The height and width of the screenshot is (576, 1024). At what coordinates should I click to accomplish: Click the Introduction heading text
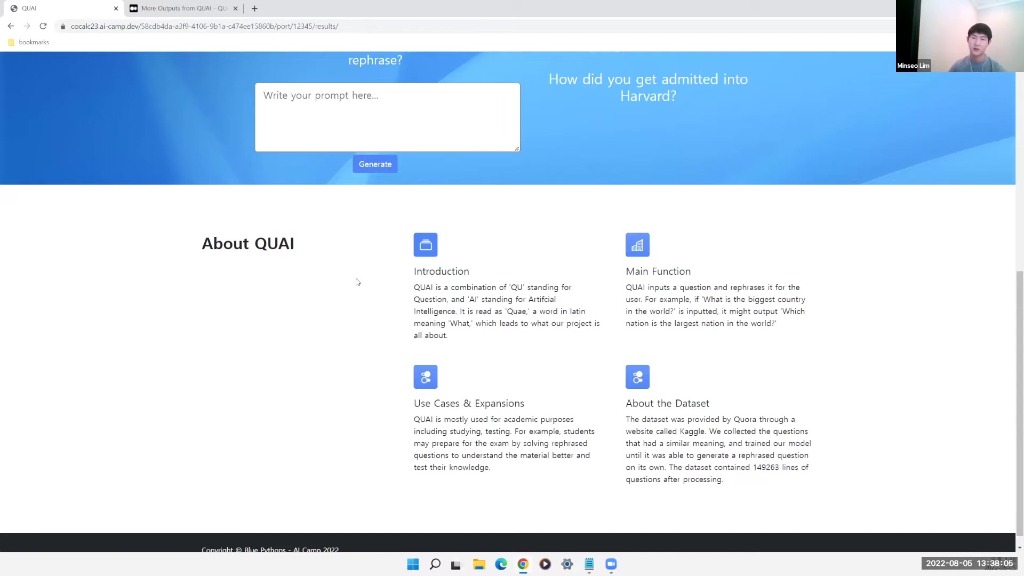tap(441, 271)
